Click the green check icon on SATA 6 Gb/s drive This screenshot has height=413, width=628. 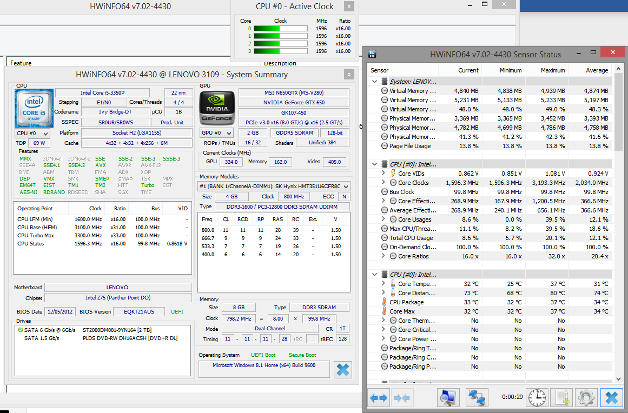coord(21,330)
